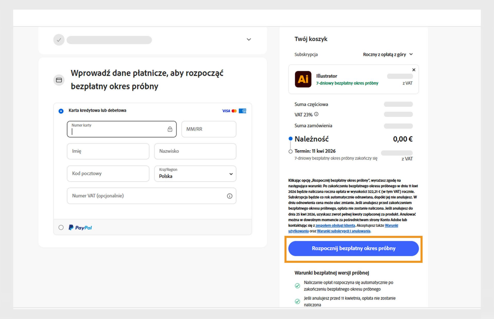Click Rozpocznij bezpłatny okres próbny button
The width and height of the screenshot is (494, 319).
coord(353,249)
